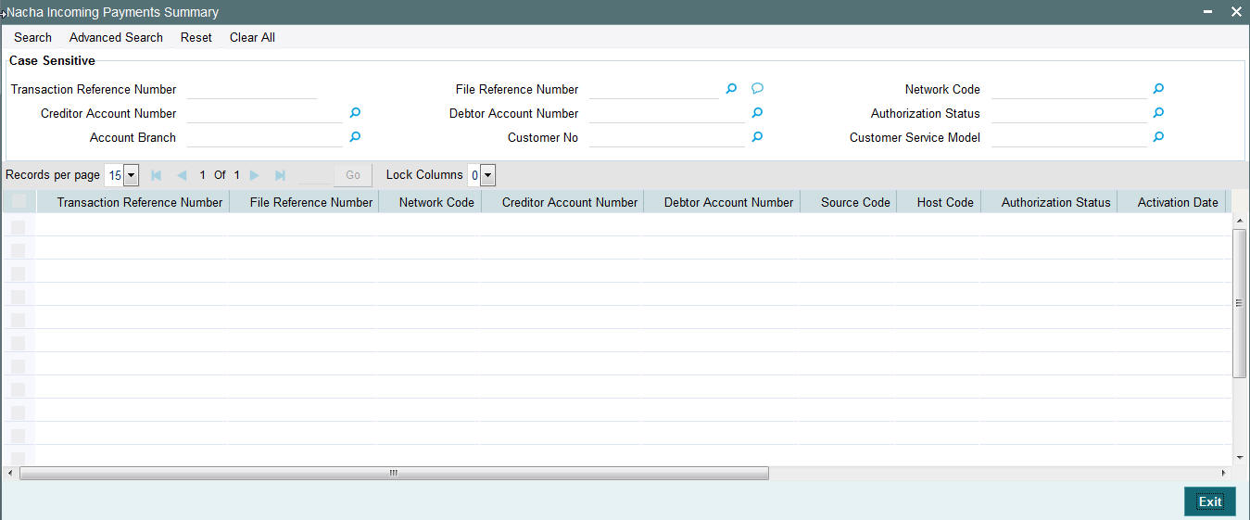The image size is (1250, 520).
Task: Click the Search menu item
Action: tap(32, 37)
